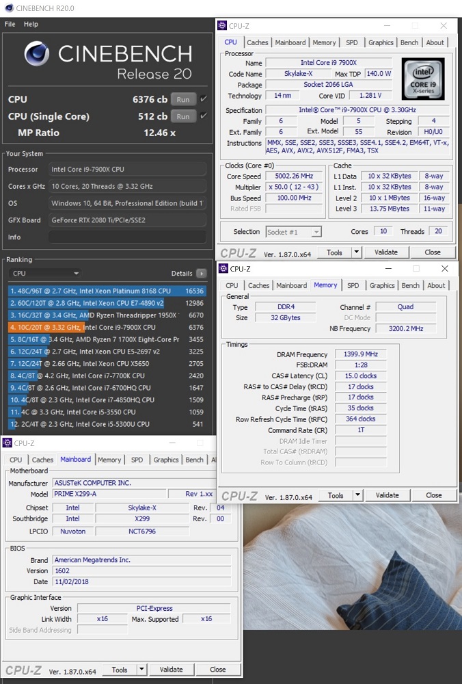Select About tab in Memory CPU-Z window
The width and height of the screenshot is (462, 684).
pyautogui.click(x=436, y=285)
